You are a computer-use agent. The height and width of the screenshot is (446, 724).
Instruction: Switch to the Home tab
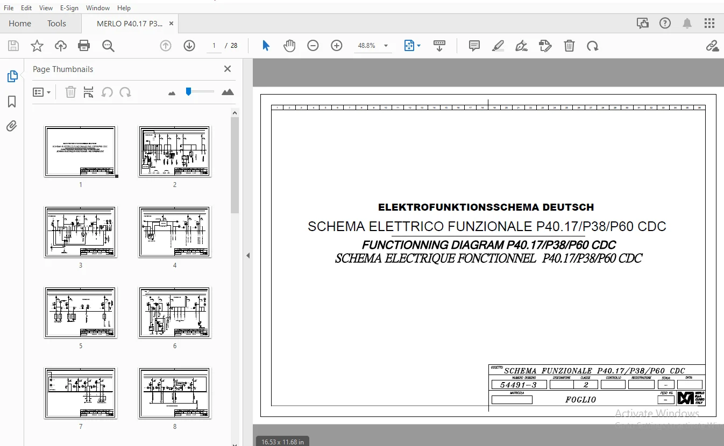tap(20, 24)
